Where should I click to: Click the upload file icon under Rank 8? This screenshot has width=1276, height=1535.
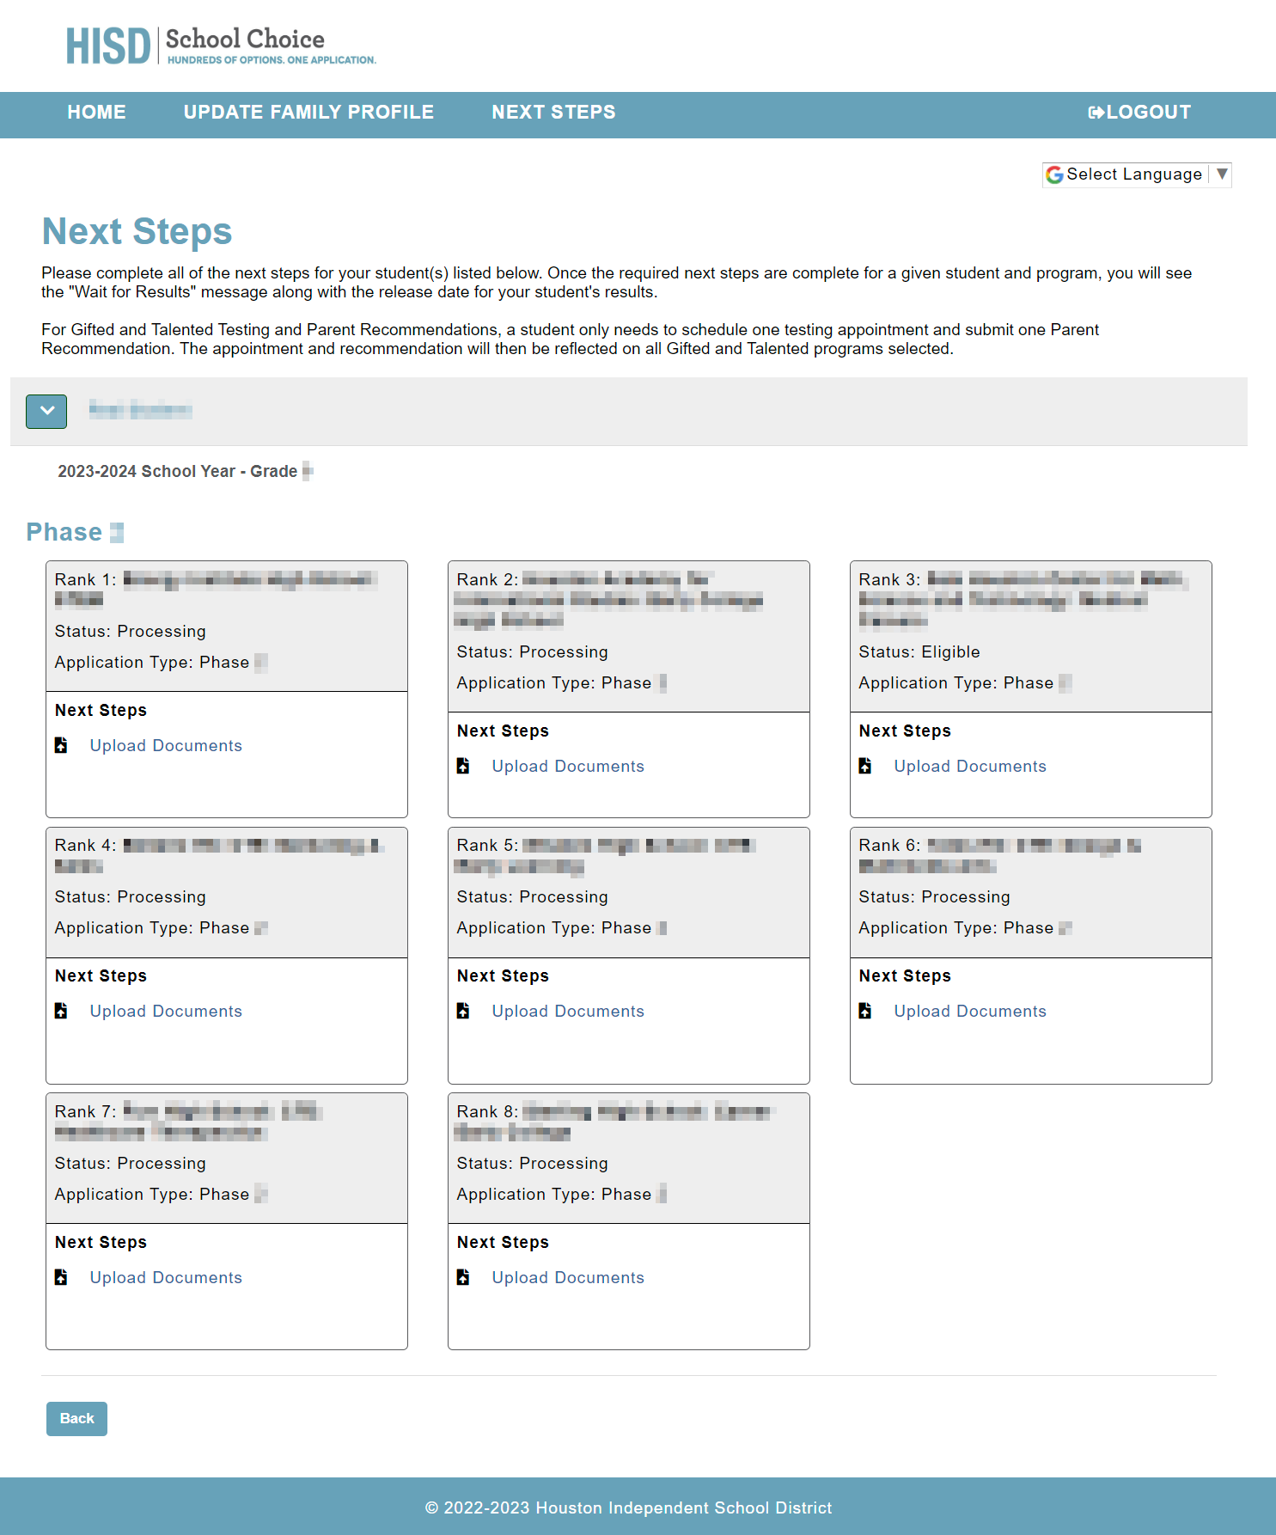coord(463,1277)
